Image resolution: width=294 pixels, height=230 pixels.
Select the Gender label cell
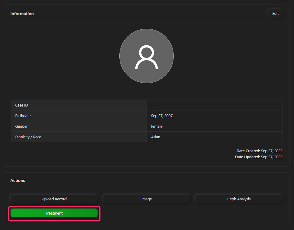pos(79,126)
